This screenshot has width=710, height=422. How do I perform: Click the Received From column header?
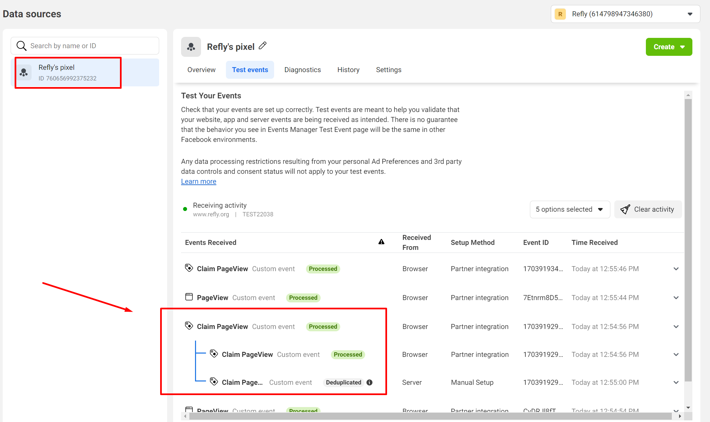(x=416, y=243)
